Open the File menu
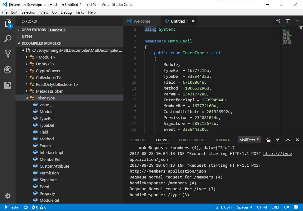The width and height of the screenshot is (303, 211). pyautogui.click(x=5, y=12)
